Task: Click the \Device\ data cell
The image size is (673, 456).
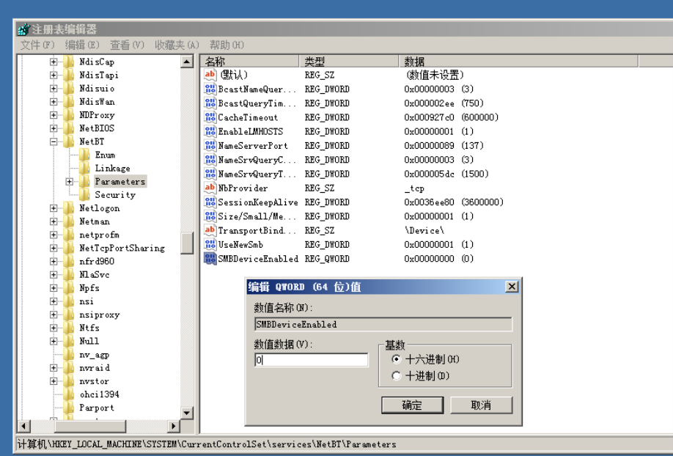Action: pos(424,231)
